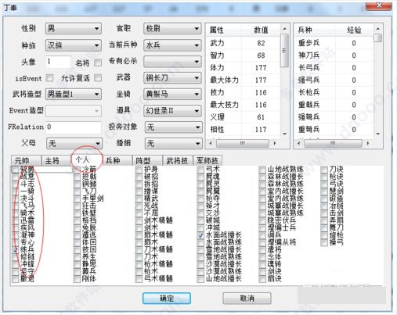Open the 武器 dropdown showing 钢长刀
Viewport: 397px width, 315px height.
[172, 77]
